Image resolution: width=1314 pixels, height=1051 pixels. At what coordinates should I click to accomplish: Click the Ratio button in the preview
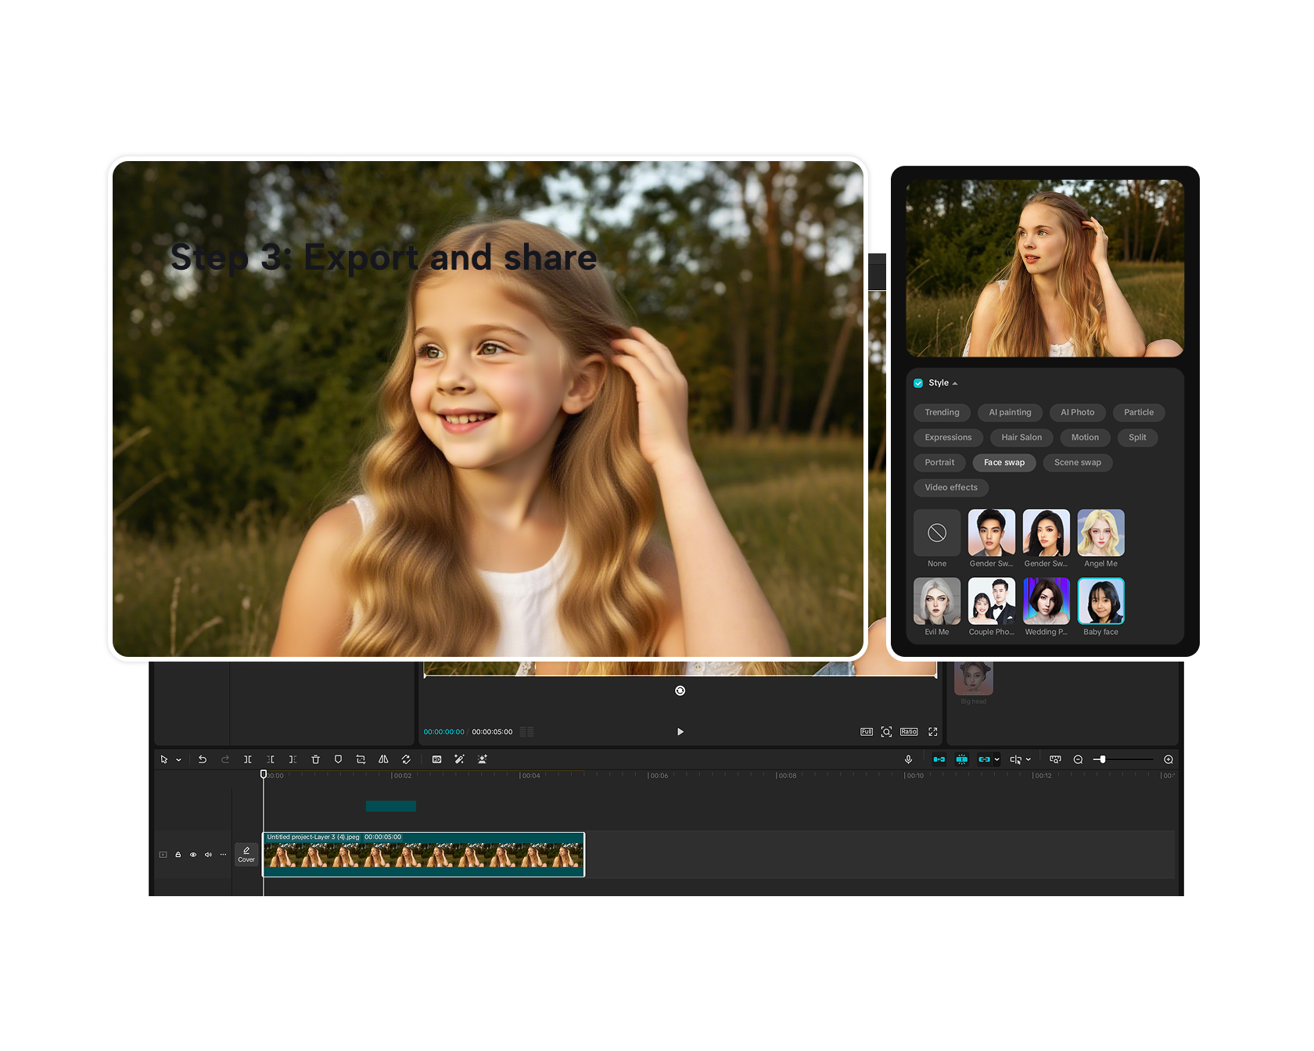pyautogui.click(x=908, y=732)
